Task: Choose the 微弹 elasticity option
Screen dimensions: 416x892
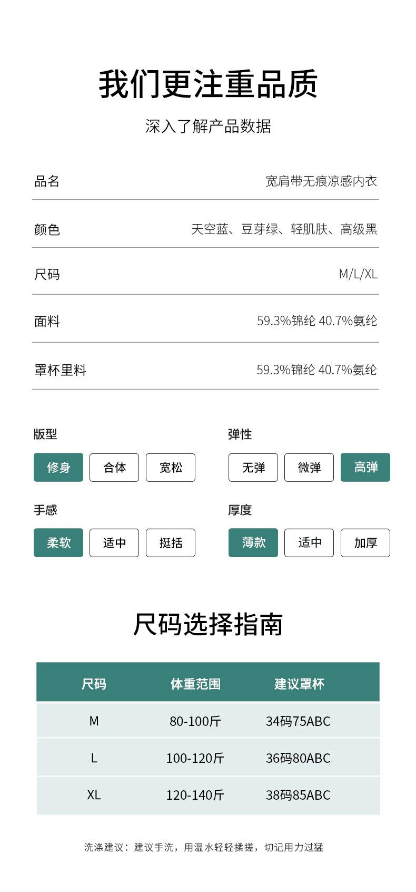Action: (x=309, y=467)
